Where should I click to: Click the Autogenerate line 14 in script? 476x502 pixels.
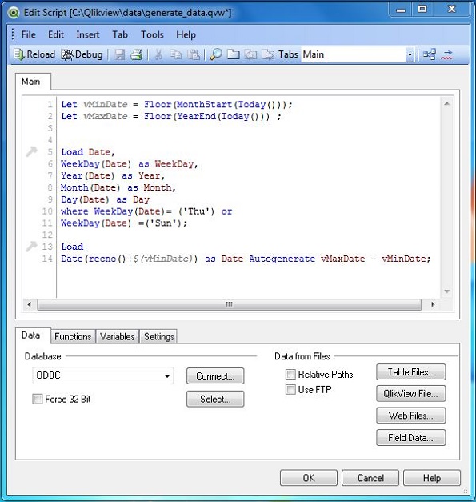point(246,259)
